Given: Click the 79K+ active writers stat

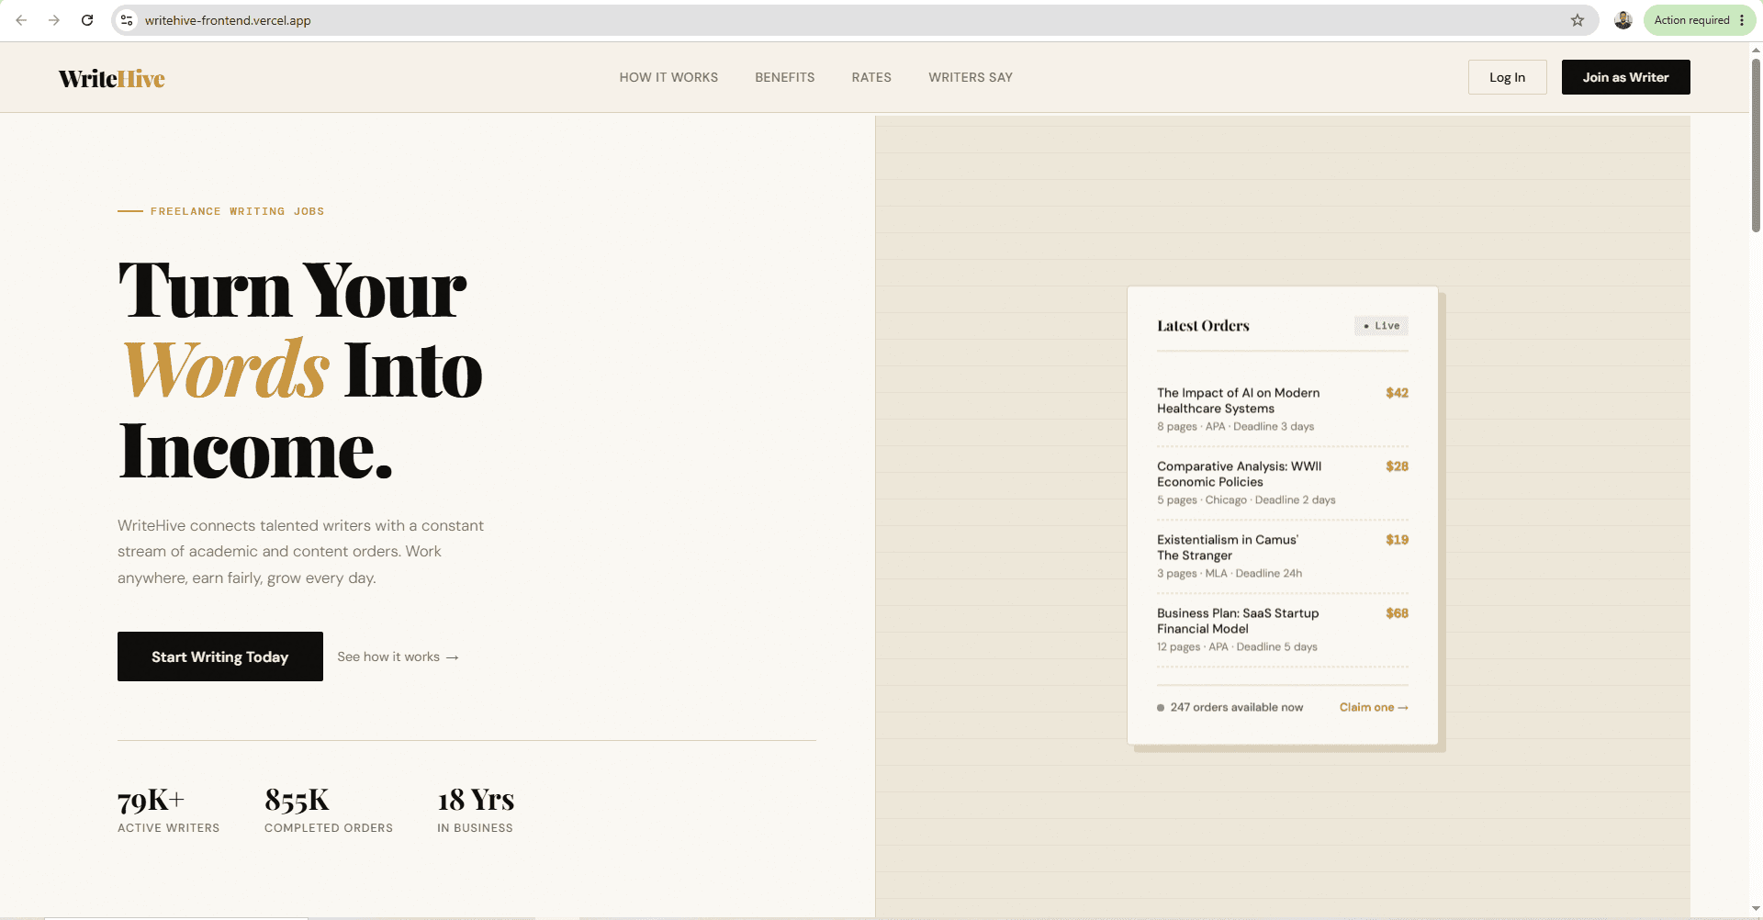Looking at the screenshot, I should [169, 809].
